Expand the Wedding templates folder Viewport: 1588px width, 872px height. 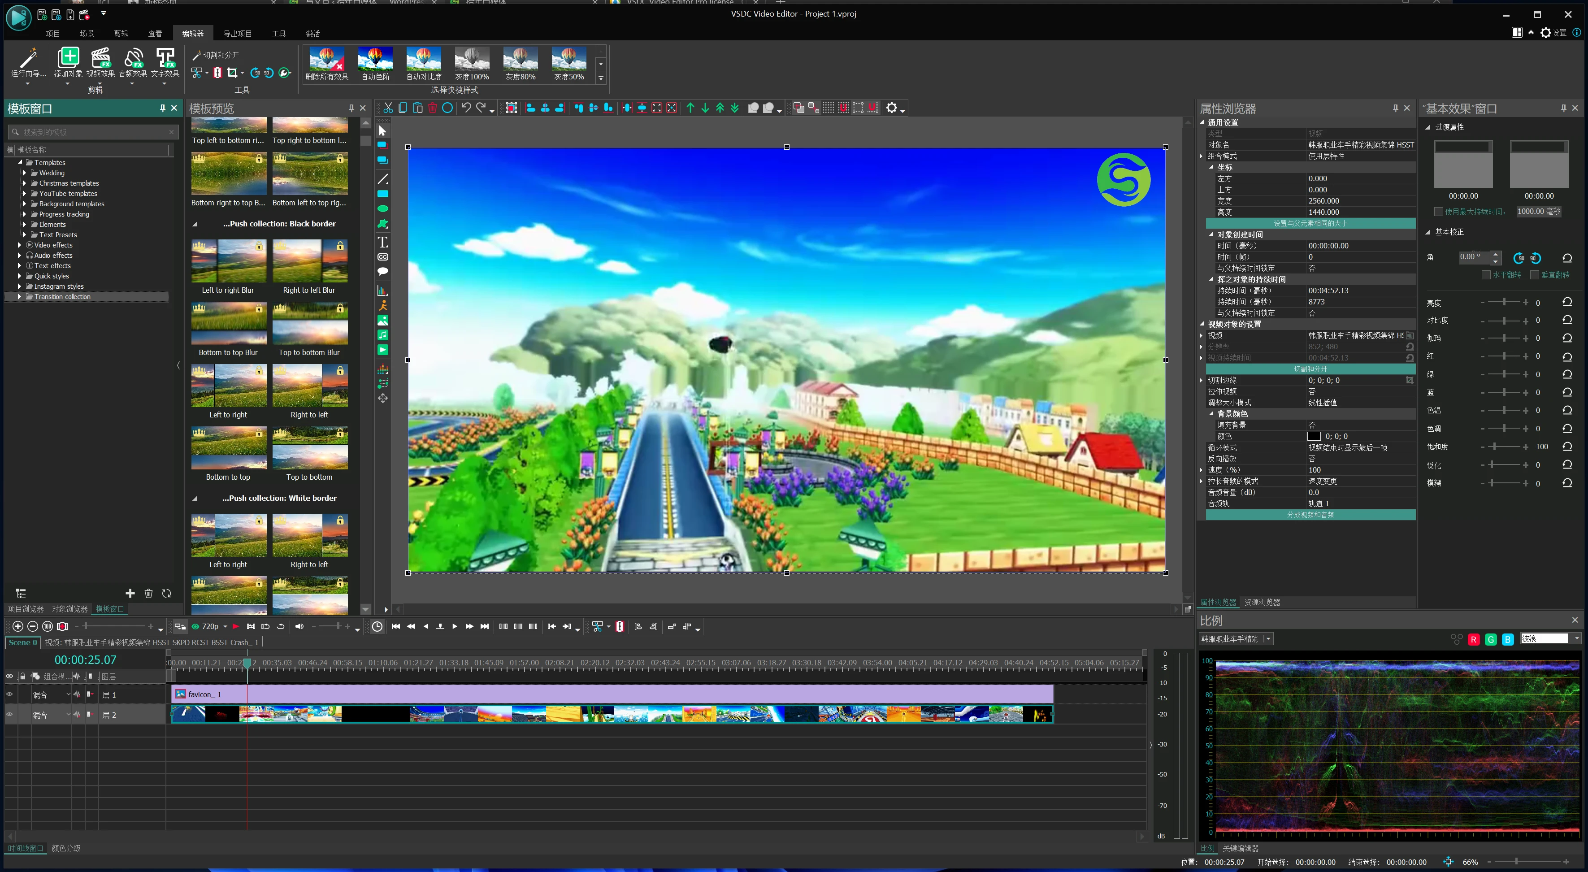point(24,173)
